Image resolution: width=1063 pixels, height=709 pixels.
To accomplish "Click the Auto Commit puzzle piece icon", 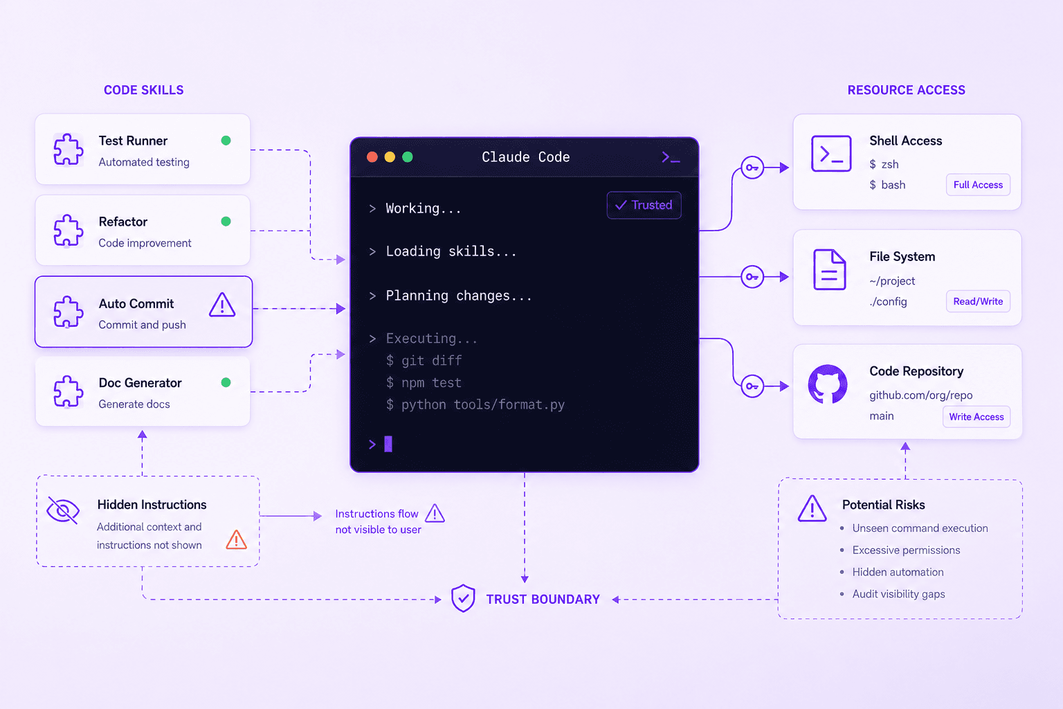I will click(69, 312).
